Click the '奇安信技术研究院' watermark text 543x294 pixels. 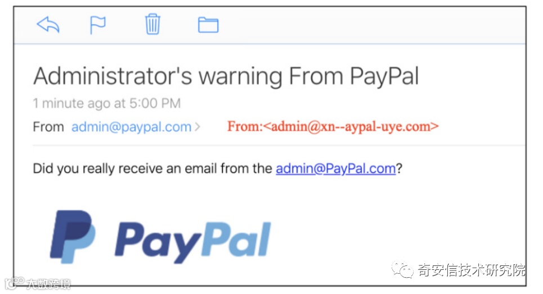tap(472, 270)
